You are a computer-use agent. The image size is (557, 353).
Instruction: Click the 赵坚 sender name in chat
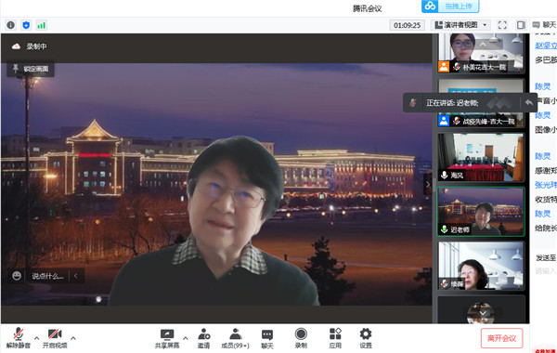coord(546,46)
